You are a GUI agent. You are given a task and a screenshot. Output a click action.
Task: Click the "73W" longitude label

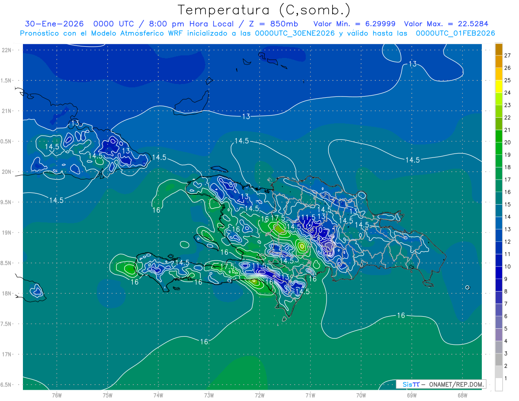pos(209,395)
